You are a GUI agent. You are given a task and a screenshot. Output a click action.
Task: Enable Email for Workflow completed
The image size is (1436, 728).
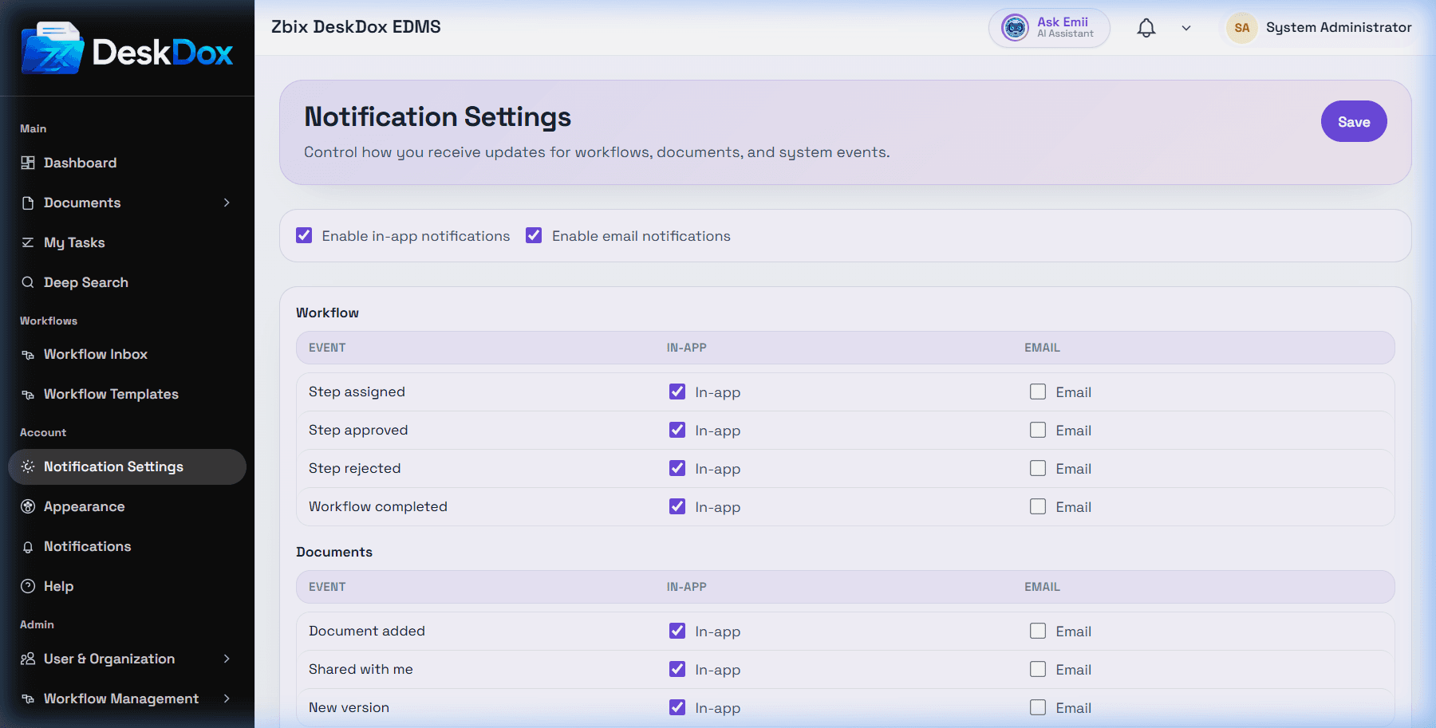1038,506
